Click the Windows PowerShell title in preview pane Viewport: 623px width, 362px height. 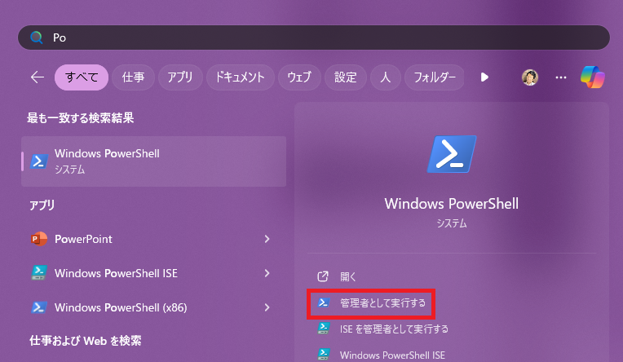point(452,204)
